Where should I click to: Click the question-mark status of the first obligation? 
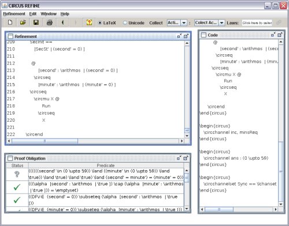[17, 174]
